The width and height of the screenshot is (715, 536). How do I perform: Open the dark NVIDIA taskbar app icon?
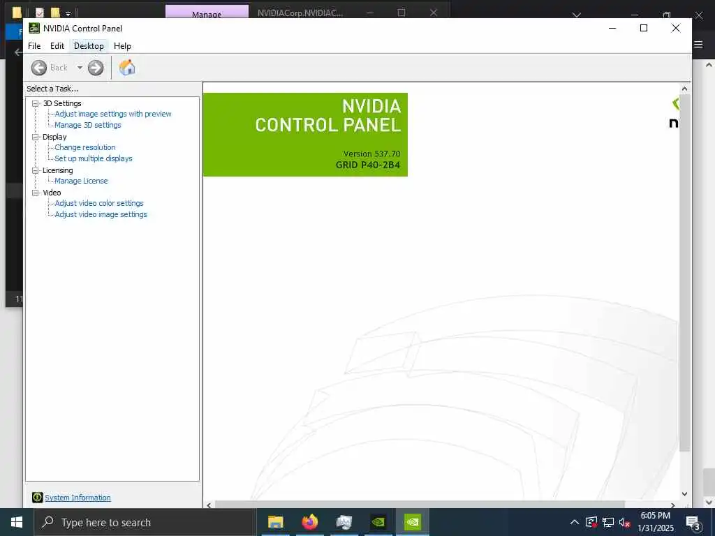(378, 522)
